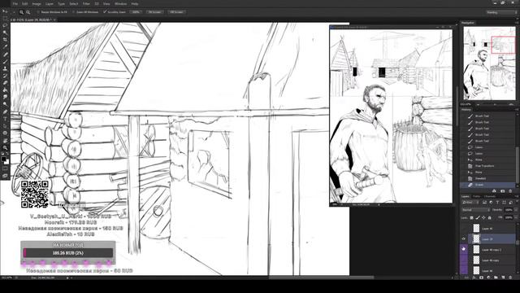Choose zoom-out mode in options bar

tap(28, 12)
